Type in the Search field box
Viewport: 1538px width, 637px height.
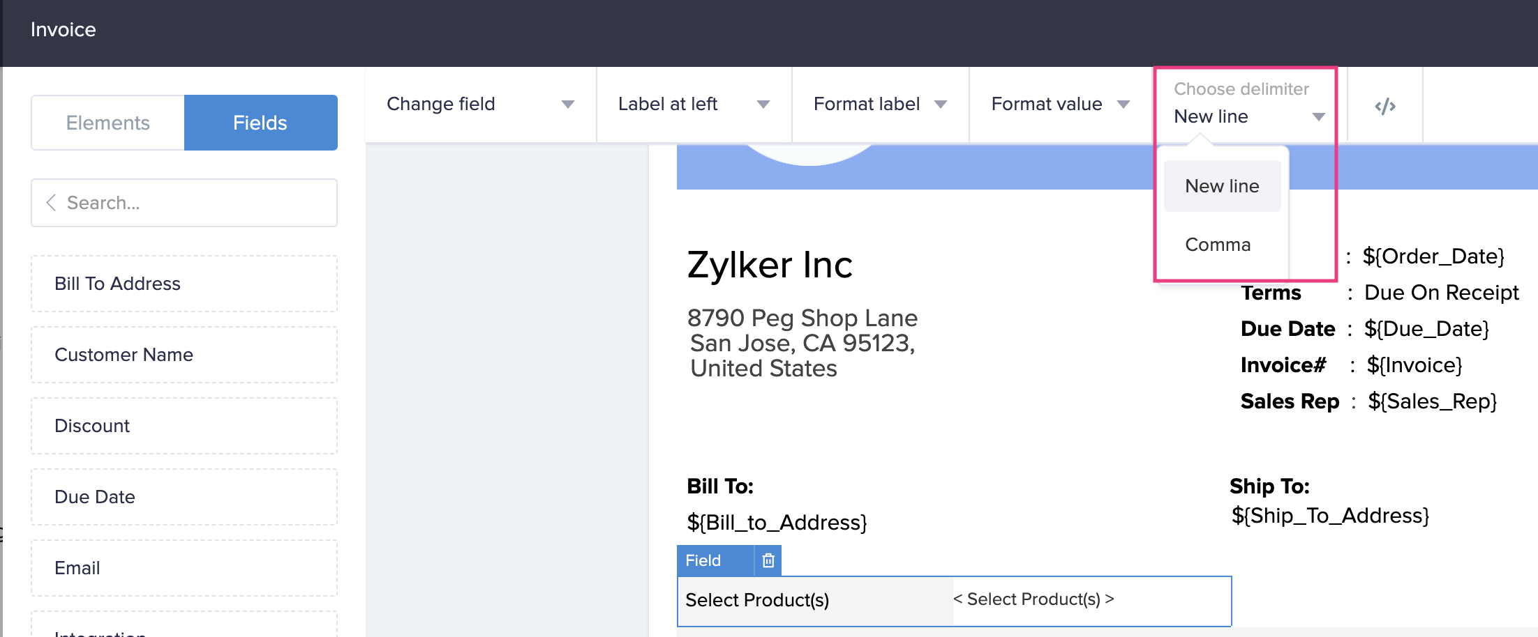click(195, 203)
